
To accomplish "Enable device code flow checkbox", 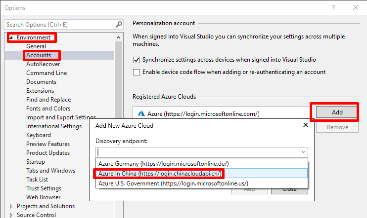I will pos(137,72).
